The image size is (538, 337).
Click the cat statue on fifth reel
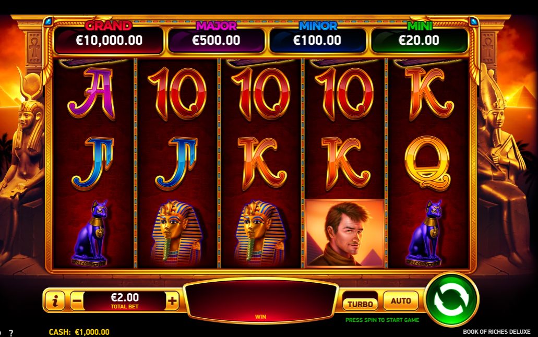[424, 233]
